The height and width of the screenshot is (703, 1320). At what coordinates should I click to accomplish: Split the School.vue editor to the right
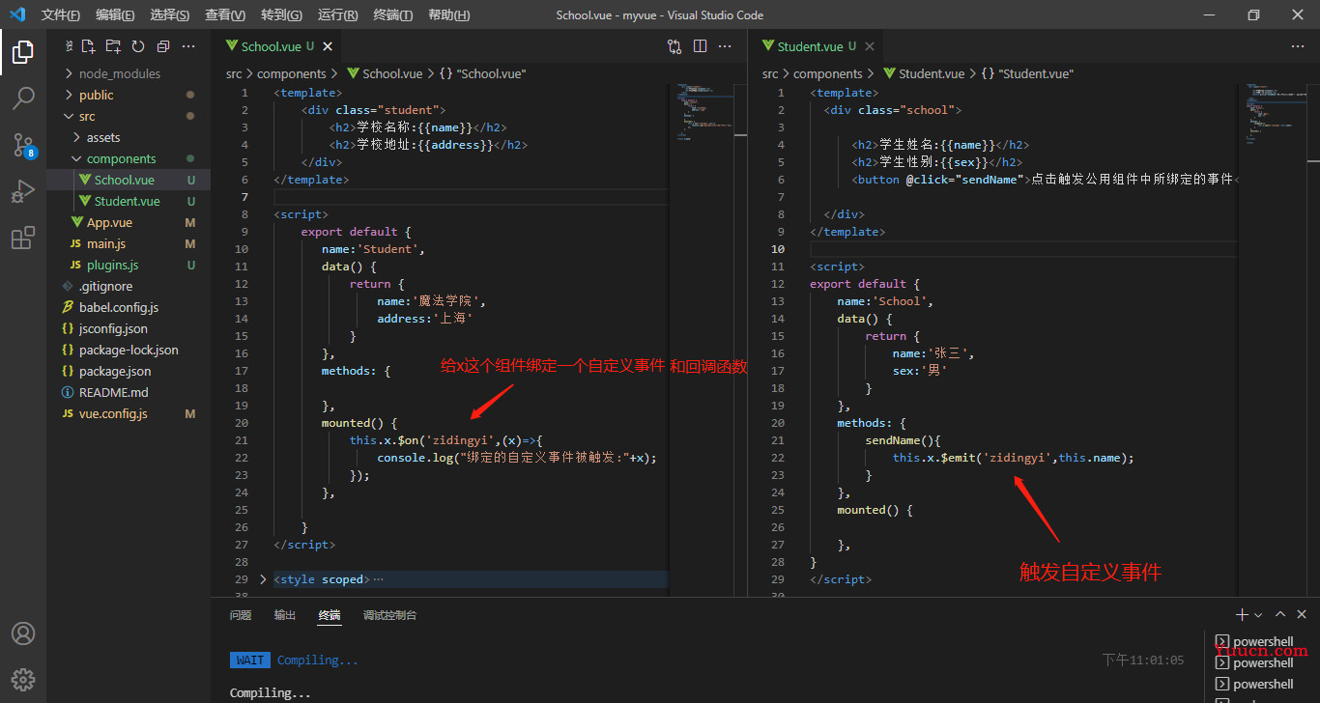[701, 46]
